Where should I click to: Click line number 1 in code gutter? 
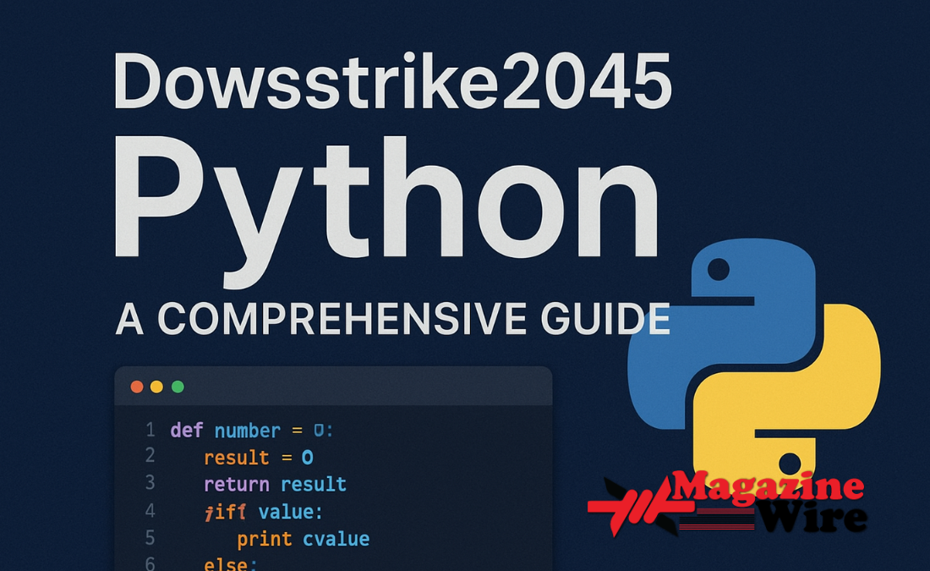tap(150, 429)
